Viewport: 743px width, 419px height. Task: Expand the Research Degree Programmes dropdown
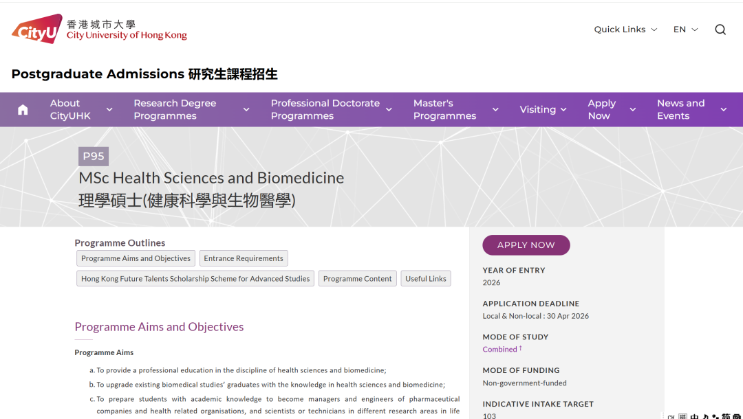pos(246,109)
